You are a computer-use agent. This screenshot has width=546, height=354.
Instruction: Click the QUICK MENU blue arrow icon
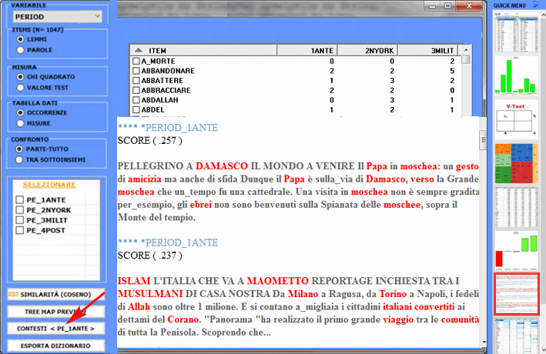pyautogui.click(x=536, y=5)
